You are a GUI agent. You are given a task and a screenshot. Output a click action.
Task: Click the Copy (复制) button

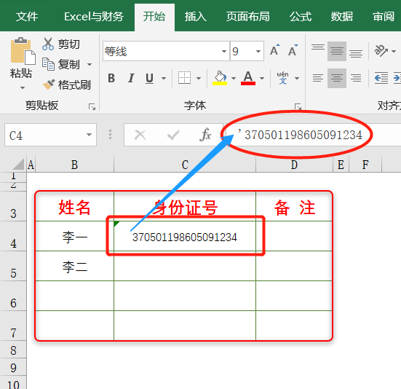61,64
